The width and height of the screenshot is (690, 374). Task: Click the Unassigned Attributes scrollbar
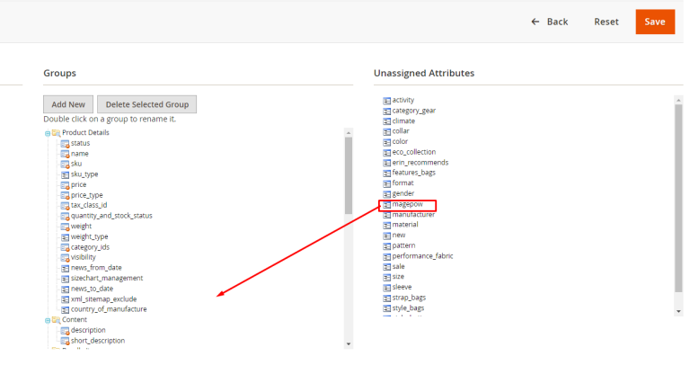pos(678,198)
